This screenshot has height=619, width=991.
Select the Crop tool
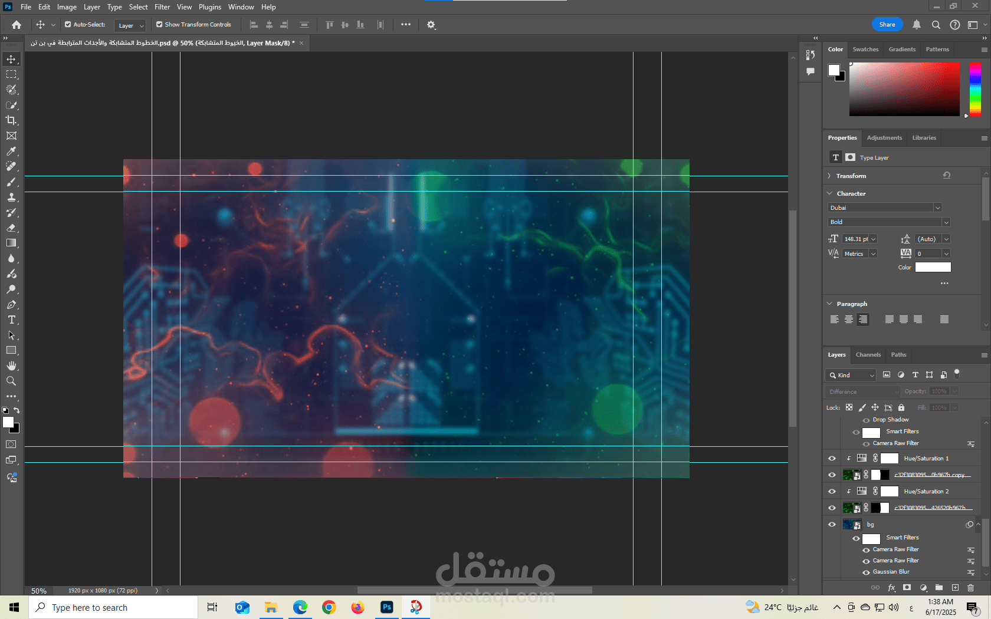coord(11,120)
